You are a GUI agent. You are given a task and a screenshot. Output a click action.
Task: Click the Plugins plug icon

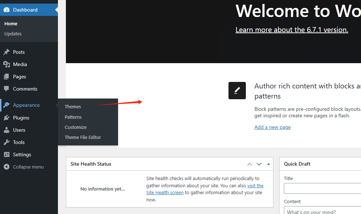coord(7,118)
